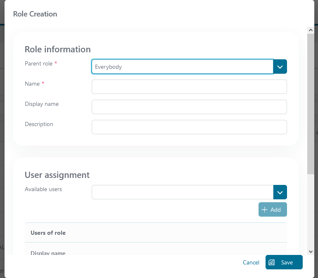Viewport: 318px width, 278px height.
Task: Cancel role creation
Action: pyautogui.click(x=251, y=262)
